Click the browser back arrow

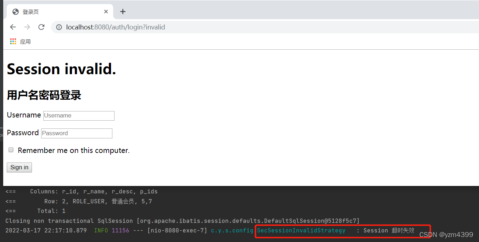[x=13, y=27]
